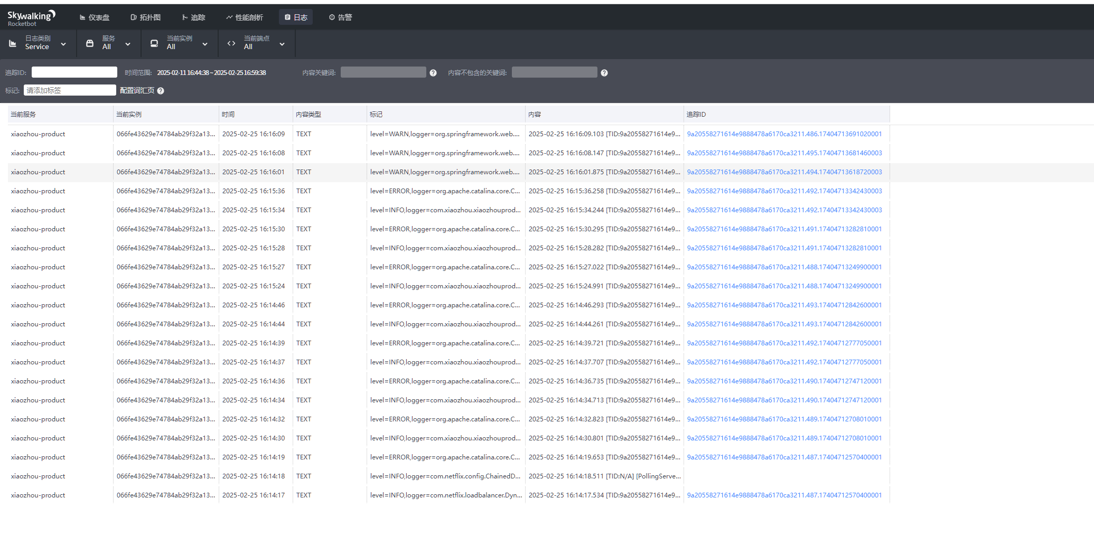
Task: Open trace ID link in 16:14:32 row
Action: tap(784, 419)
